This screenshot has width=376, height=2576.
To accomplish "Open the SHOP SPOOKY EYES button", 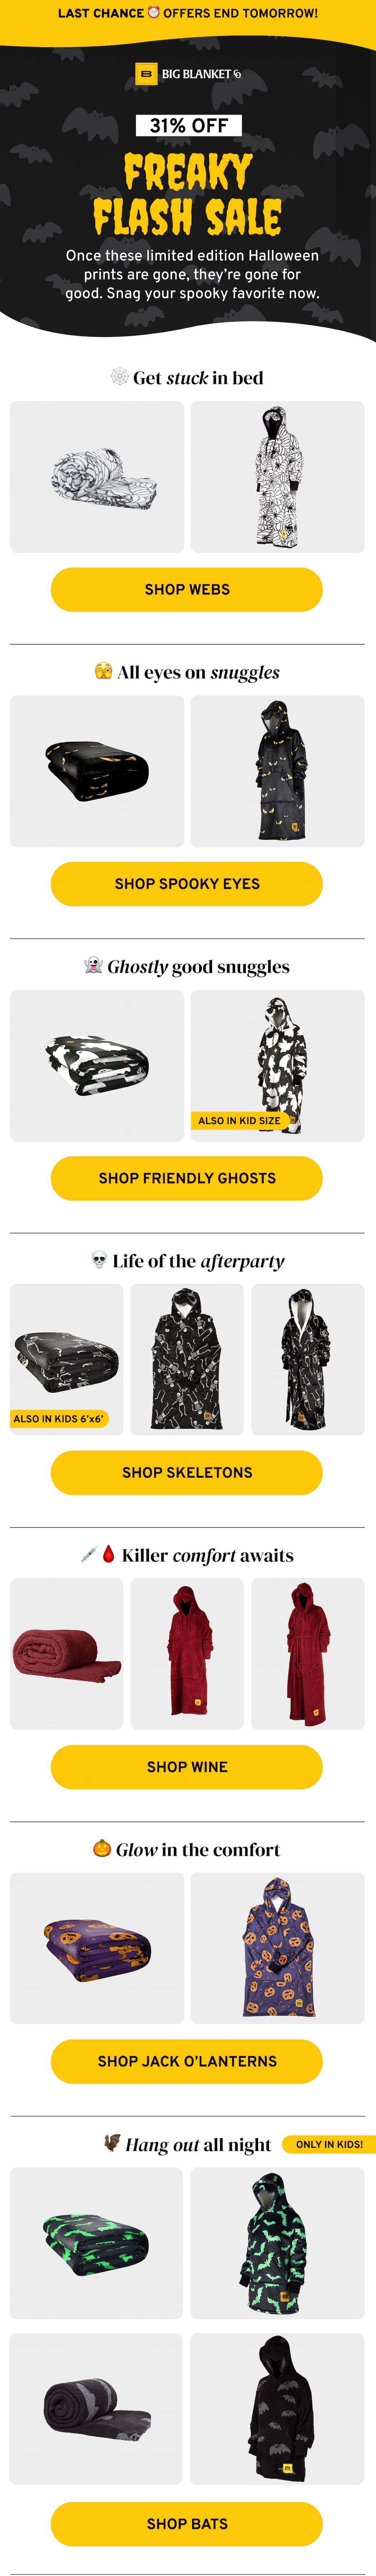I will point(187,884).
